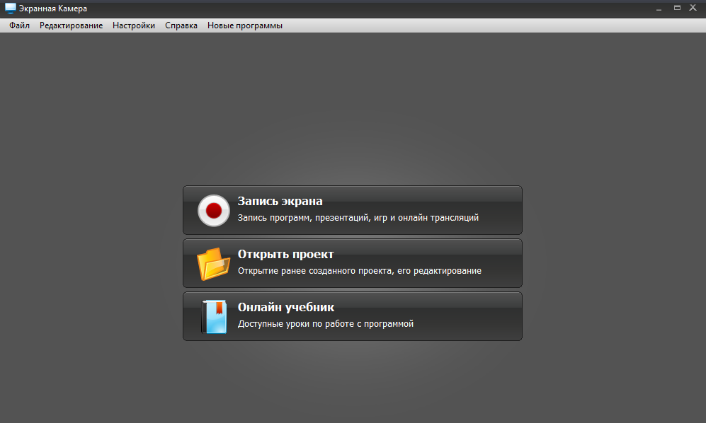Open the Справка menu
The image size is (706, 423).
coord(181,25)
